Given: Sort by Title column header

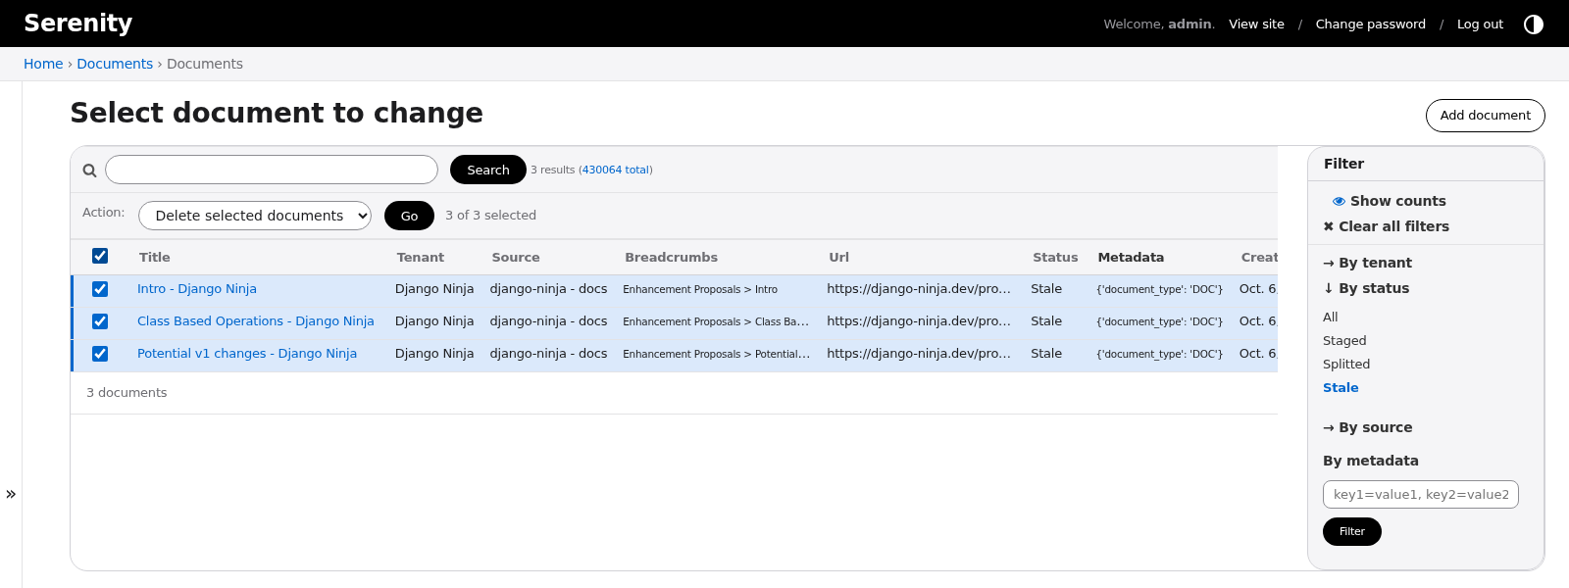Looking at the screenshot, I should (155, 257).
